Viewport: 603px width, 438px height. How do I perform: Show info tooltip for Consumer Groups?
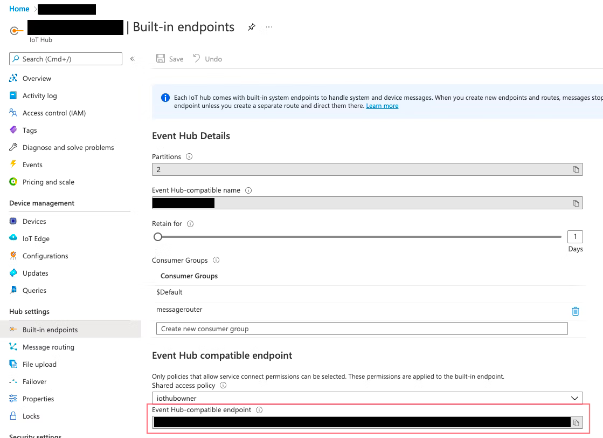(216, 260)
